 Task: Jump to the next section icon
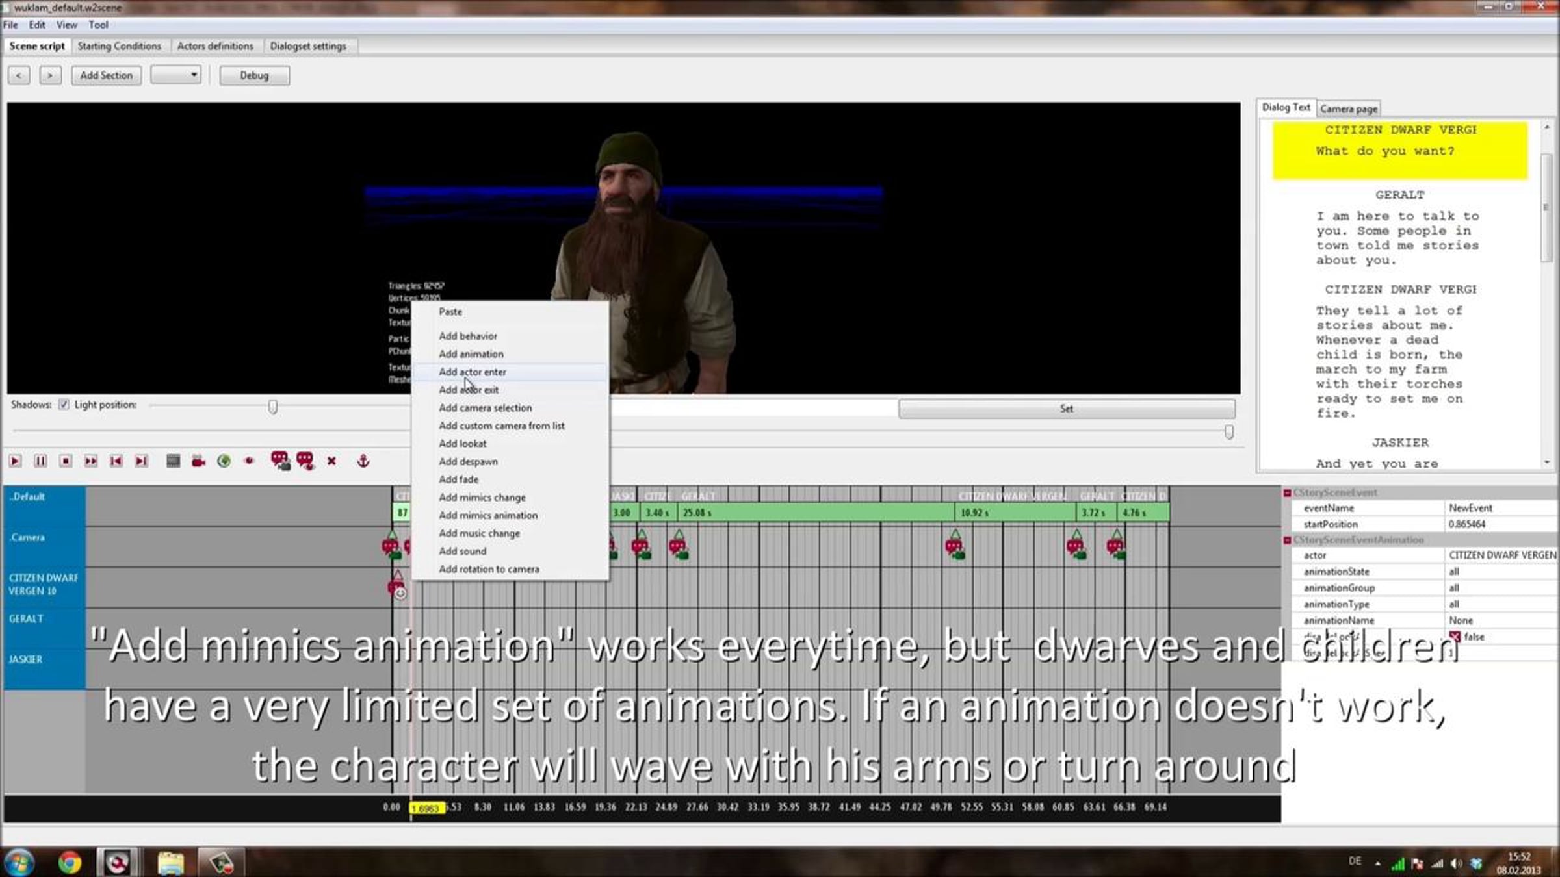(141, 461)
